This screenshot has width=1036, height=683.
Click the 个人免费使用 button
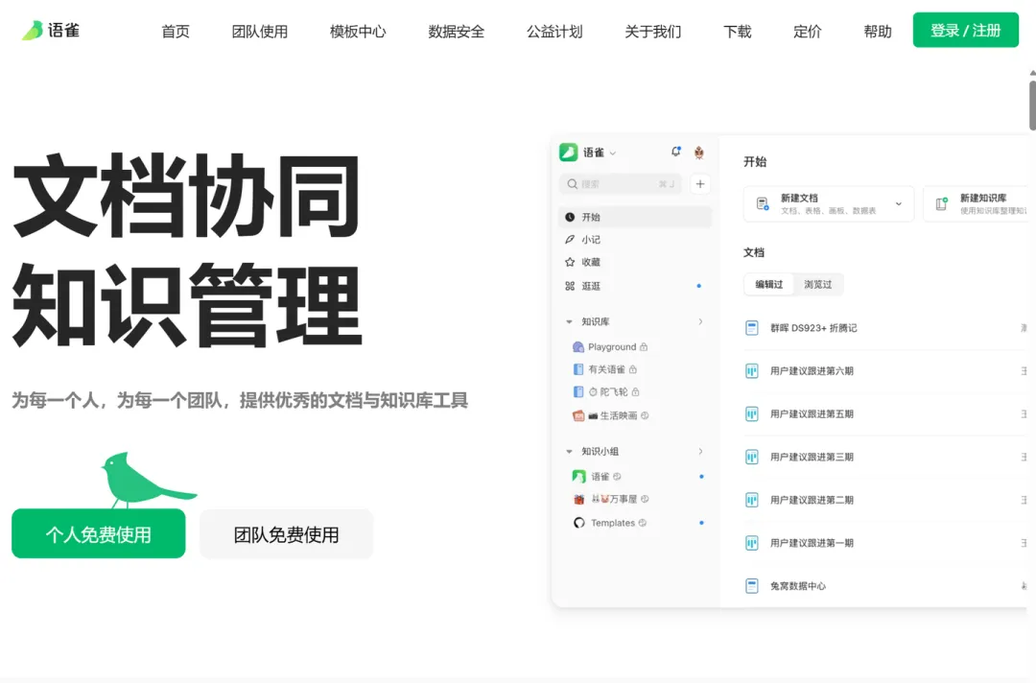pyautogui.click(x=99, y=533)
